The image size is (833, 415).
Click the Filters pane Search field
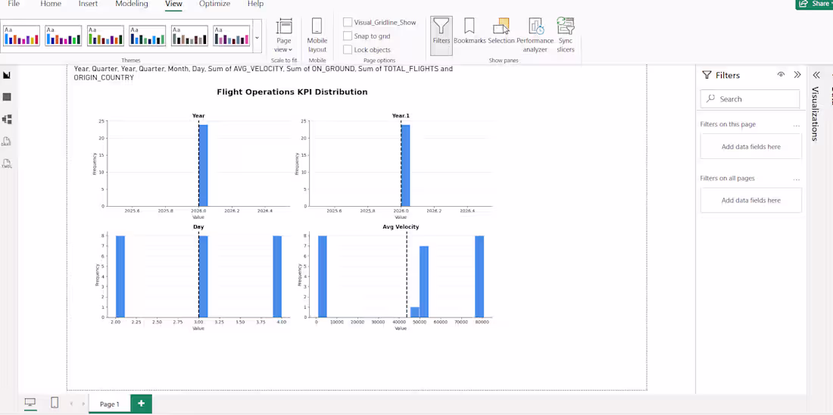click(750, 99)
